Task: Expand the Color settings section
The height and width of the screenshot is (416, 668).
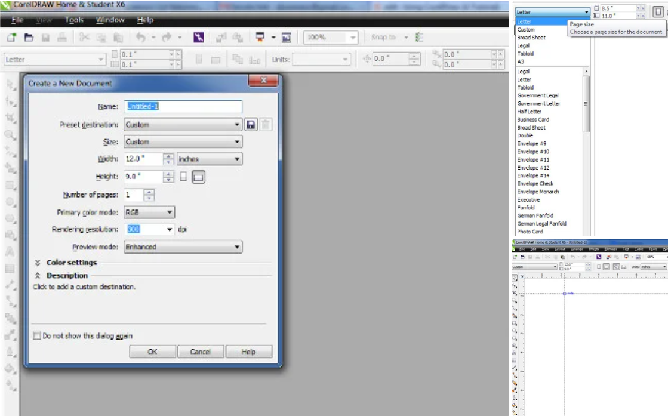Action: (37, 263)
